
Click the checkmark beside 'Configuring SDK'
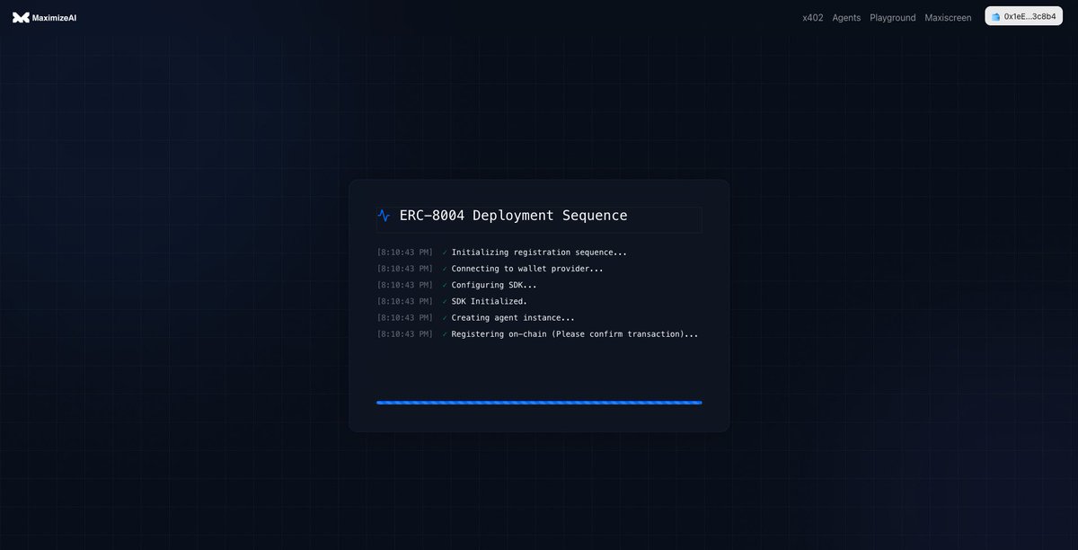(444, 285)
